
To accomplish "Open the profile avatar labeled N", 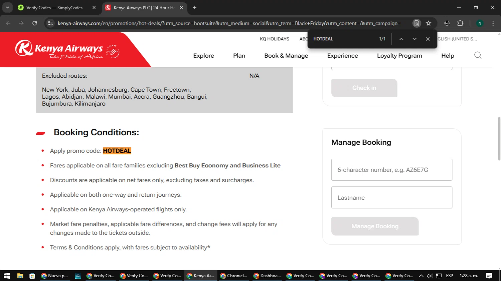I will [480, 23].
